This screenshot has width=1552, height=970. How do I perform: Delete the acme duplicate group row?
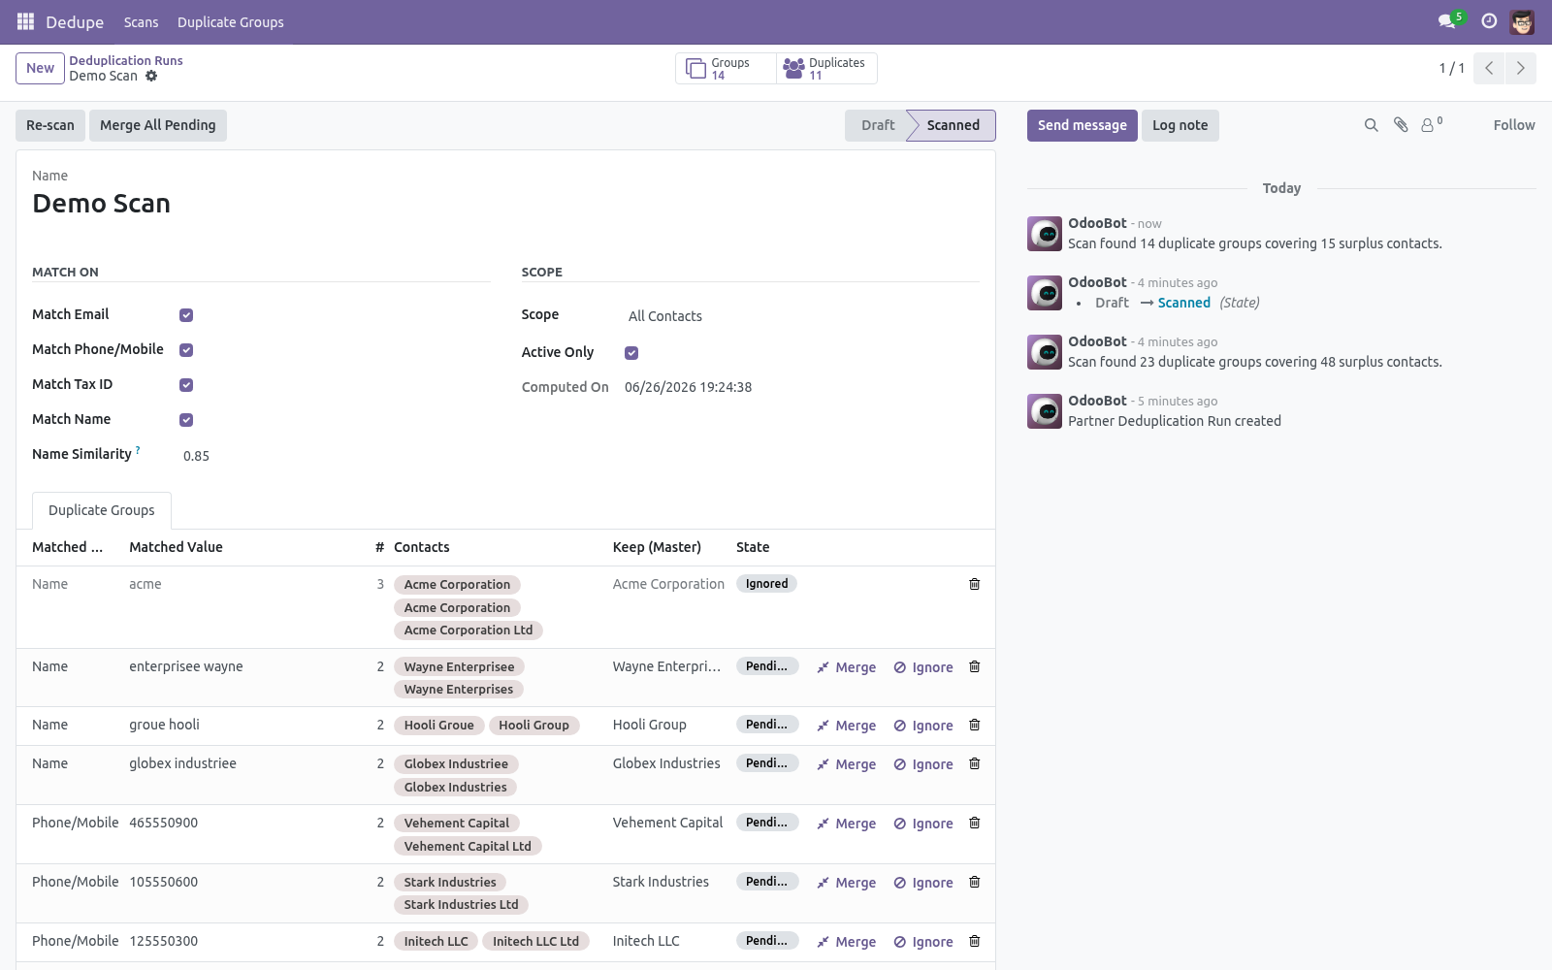(975, 584)
